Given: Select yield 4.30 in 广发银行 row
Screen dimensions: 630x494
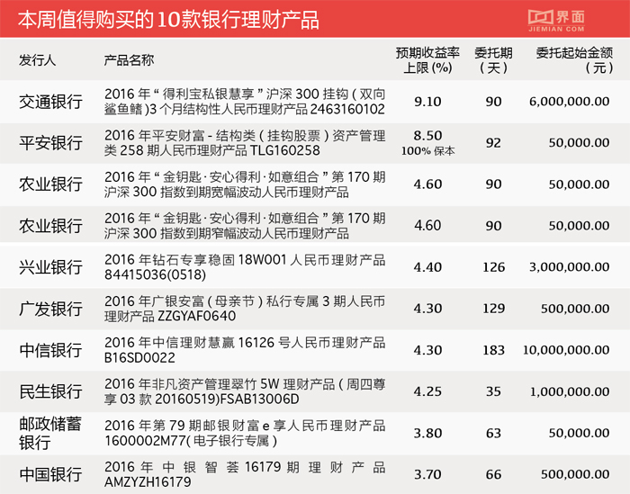Looking at the screenshot, I should (427, 309).
